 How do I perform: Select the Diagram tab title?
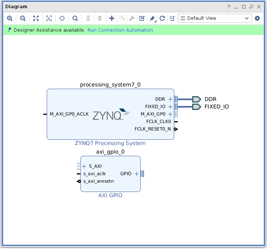pyautogui.click(x=16, y=7)
